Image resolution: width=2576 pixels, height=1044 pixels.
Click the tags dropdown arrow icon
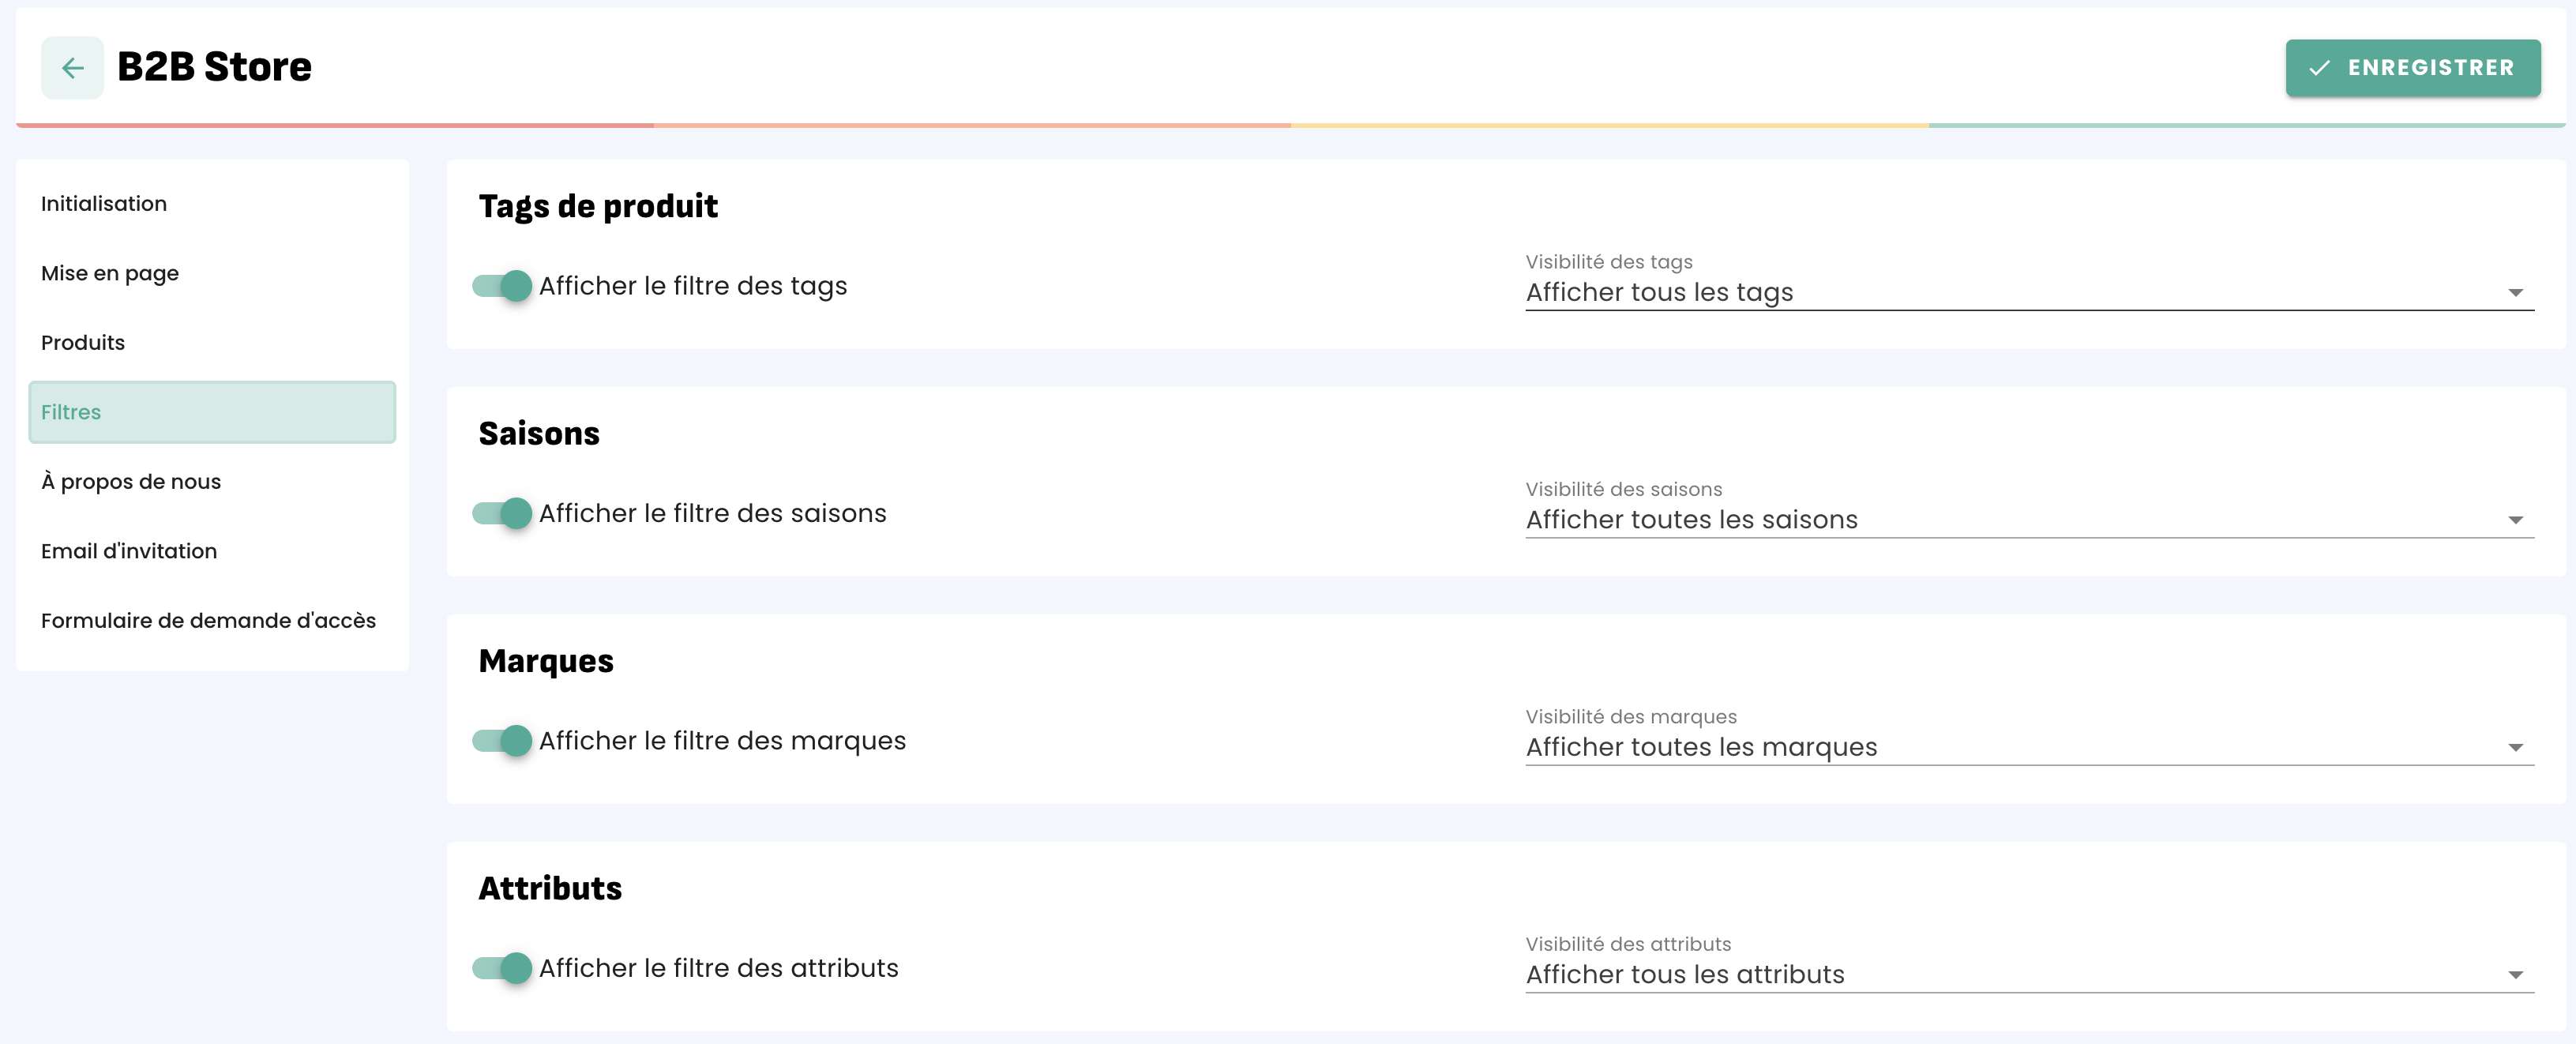[x=2515, y=293]
